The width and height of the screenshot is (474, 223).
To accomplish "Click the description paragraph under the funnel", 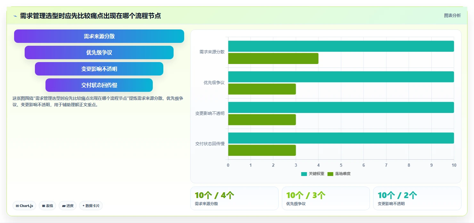I will click(98, 101).
